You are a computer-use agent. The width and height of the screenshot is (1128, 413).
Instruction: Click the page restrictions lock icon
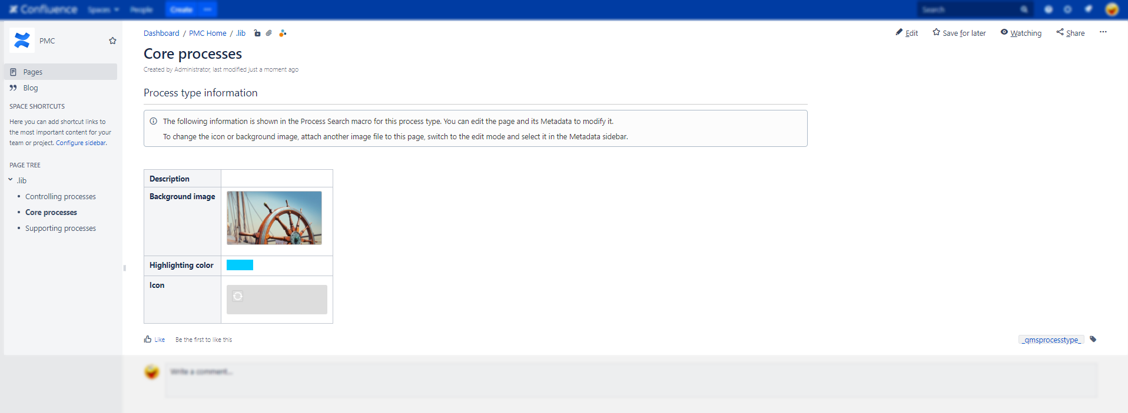[x=257, y=33]
